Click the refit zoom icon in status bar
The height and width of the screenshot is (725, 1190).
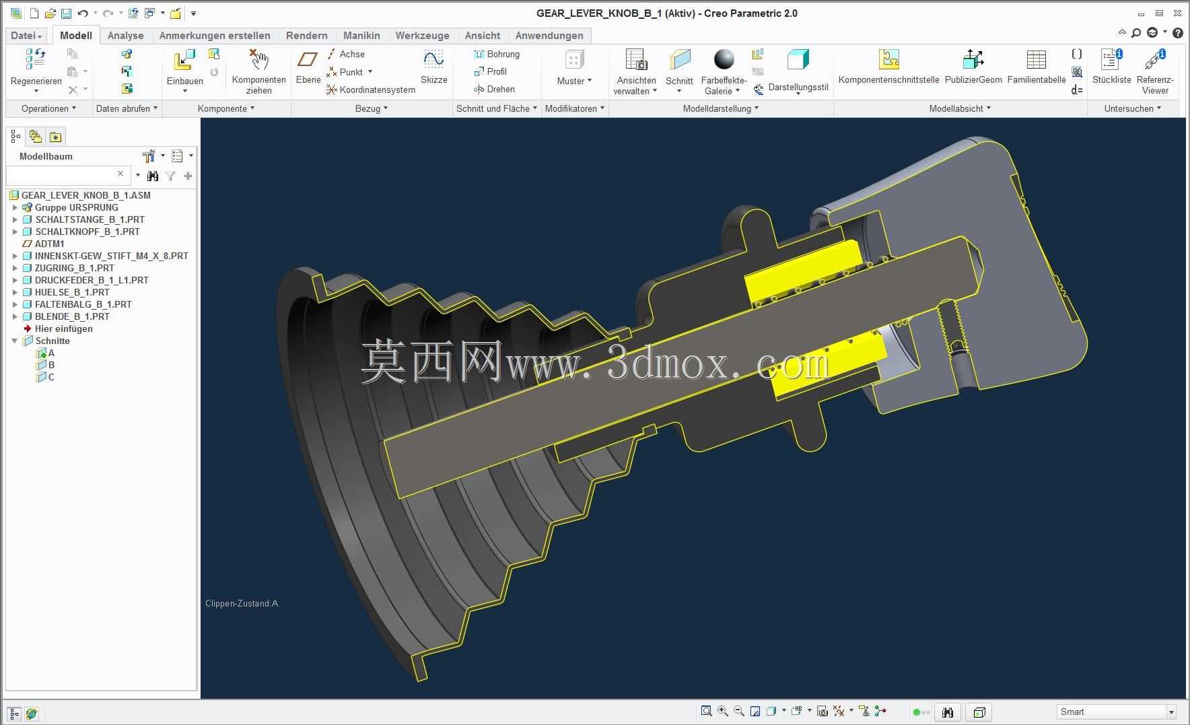(706, 711)
